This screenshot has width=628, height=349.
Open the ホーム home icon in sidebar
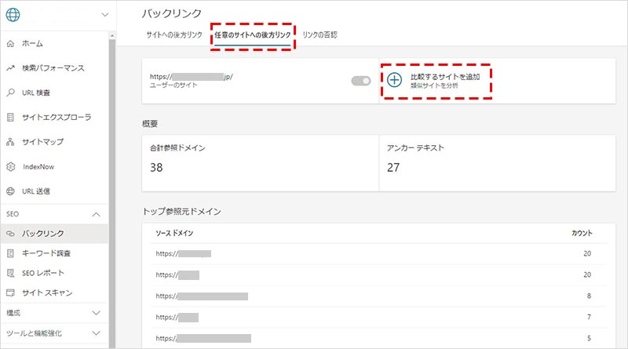coord(10,43)
